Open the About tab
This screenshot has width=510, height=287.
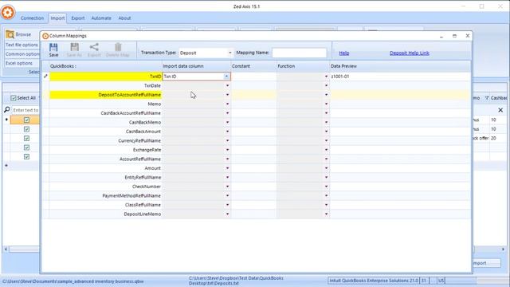point(124,18)
